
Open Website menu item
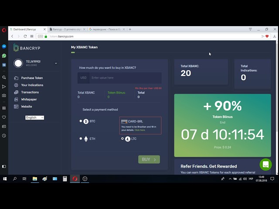pos(27,106)
